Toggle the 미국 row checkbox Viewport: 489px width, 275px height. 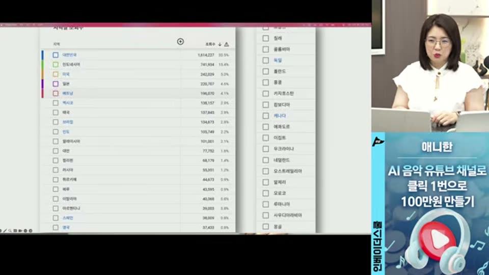click(56, 74)
